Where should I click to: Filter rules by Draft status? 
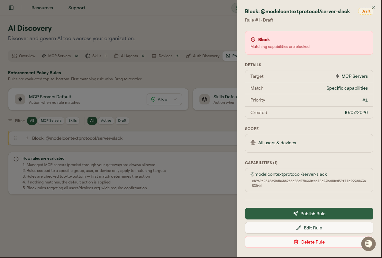(122, 121)
